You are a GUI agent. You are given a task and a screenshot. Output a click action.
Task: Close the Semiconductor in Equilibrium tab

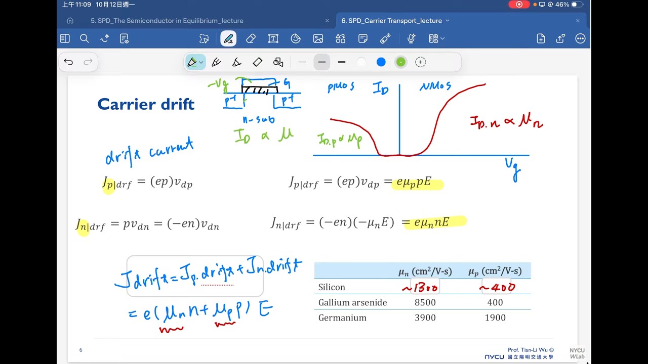(327, 21)
